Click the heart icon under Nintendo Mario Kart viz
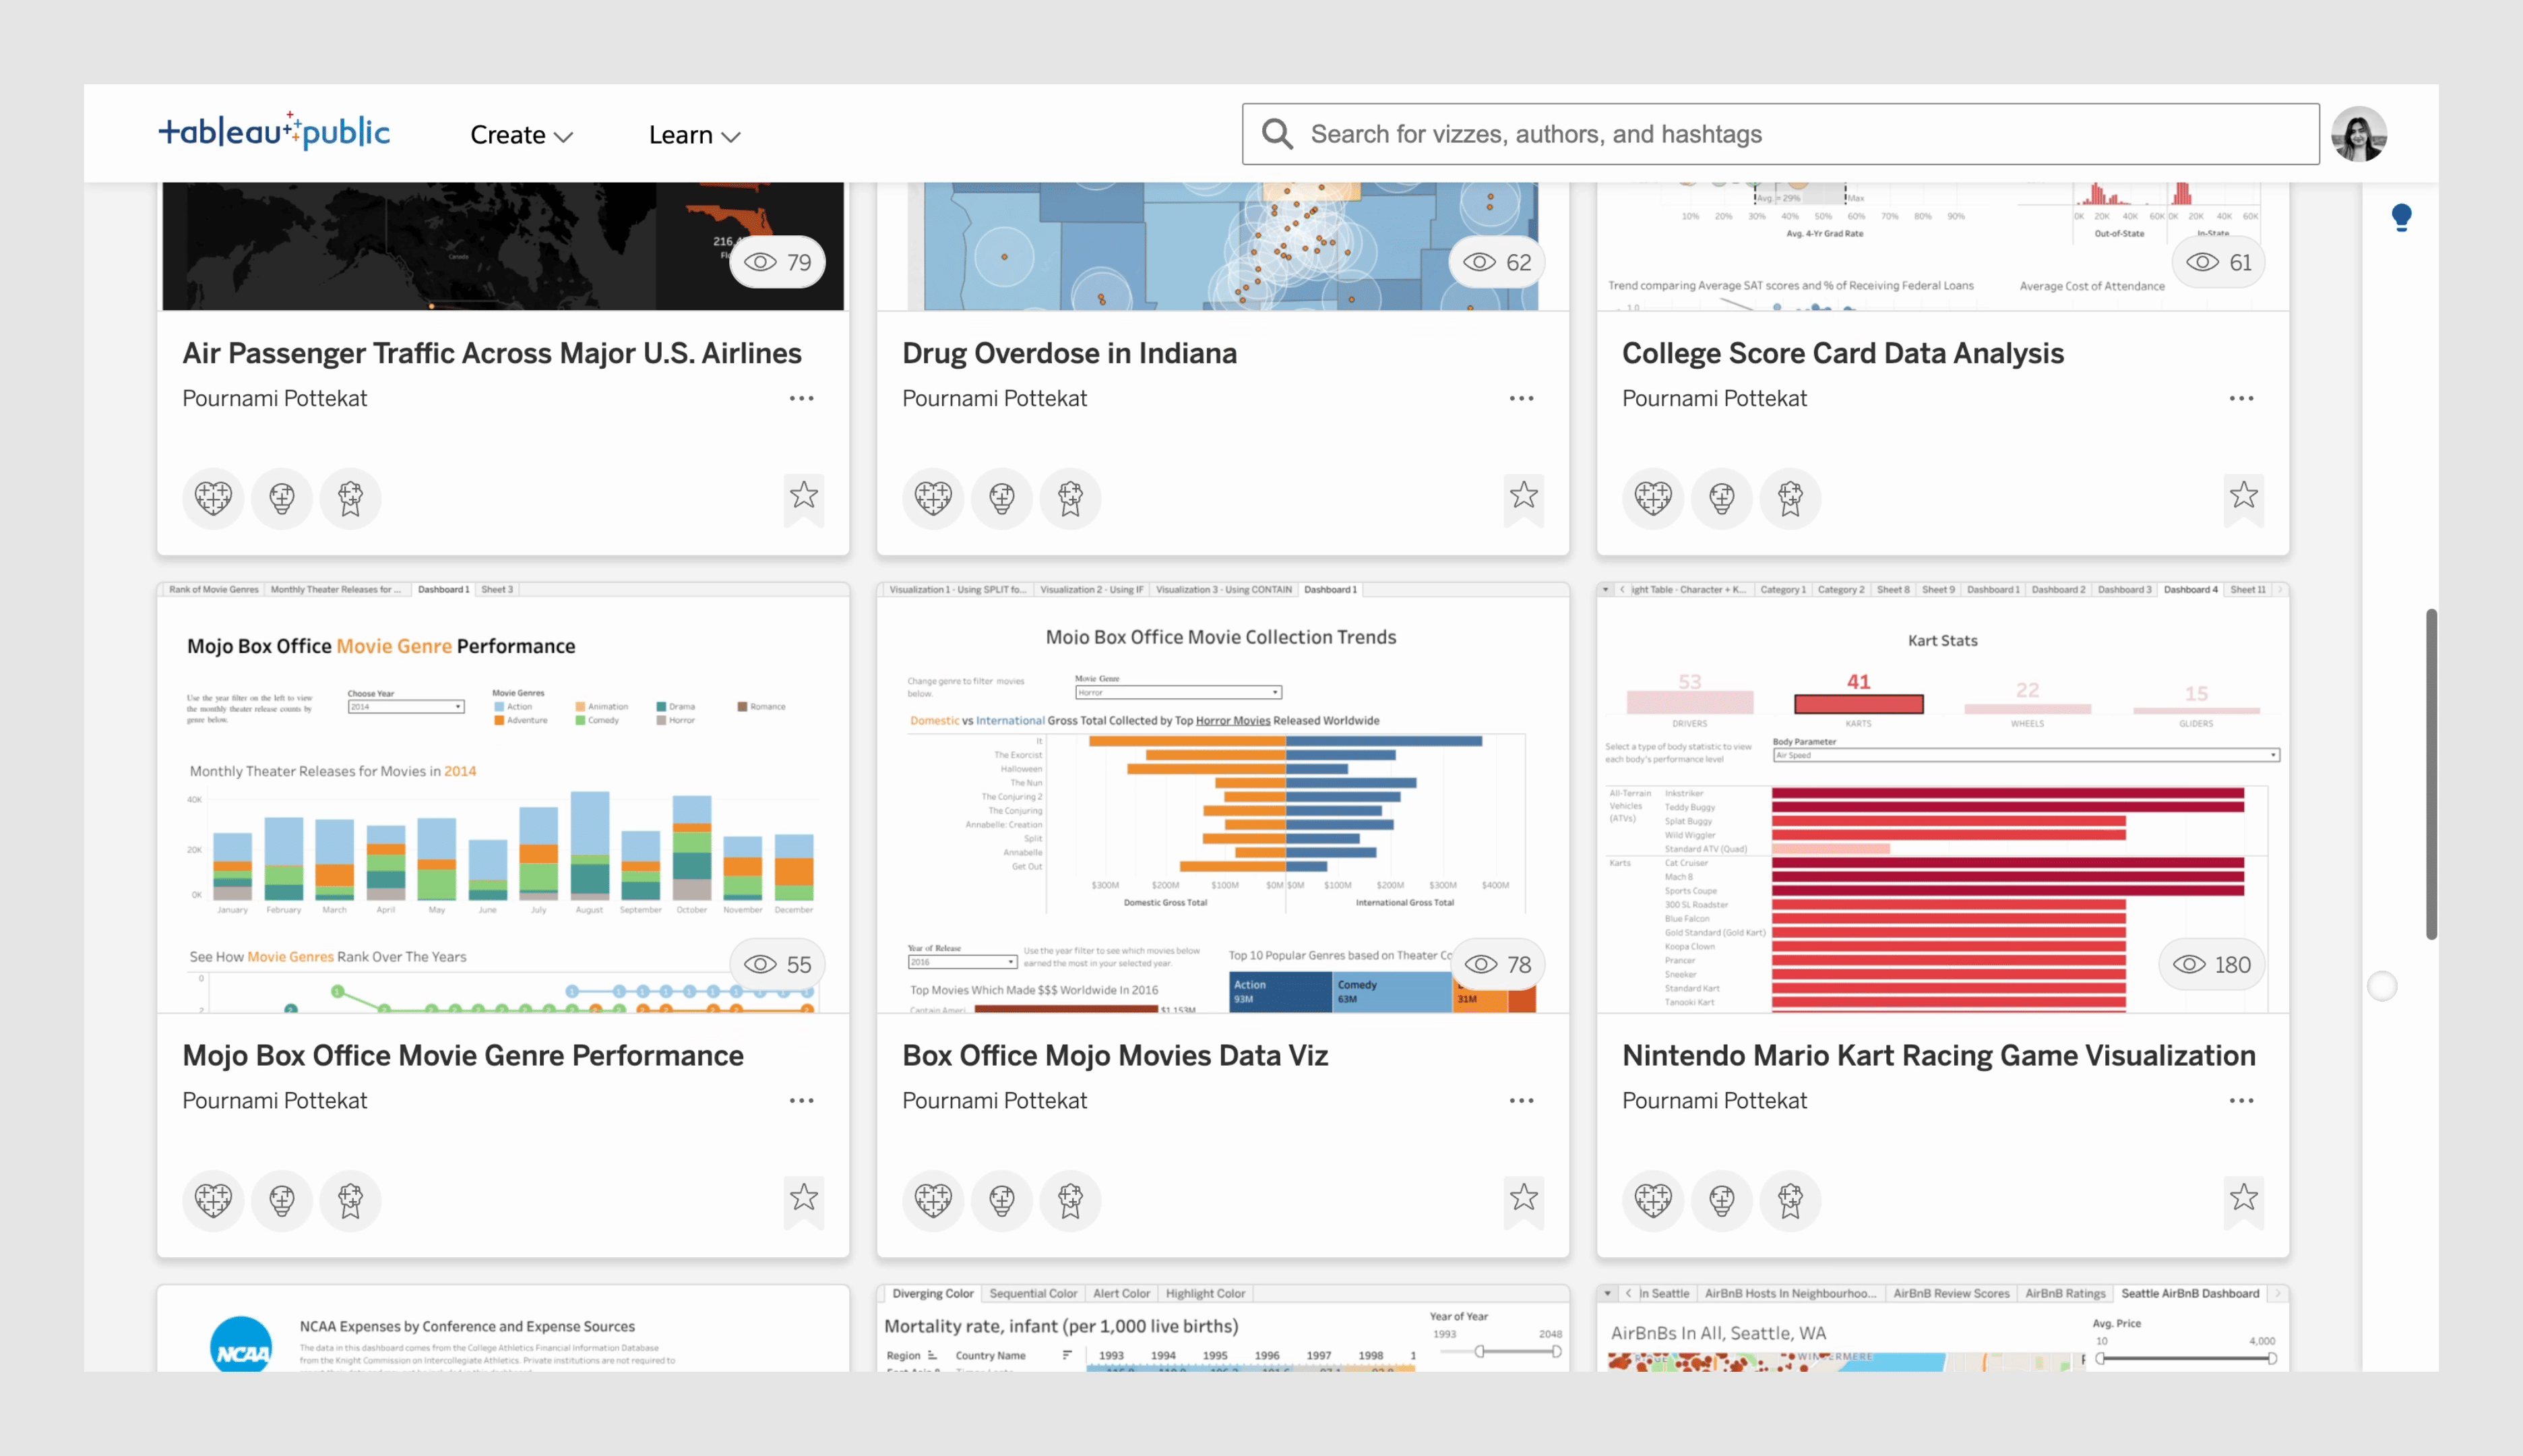Viewport: 2523px width, 1456px height. [1652, 1199]
